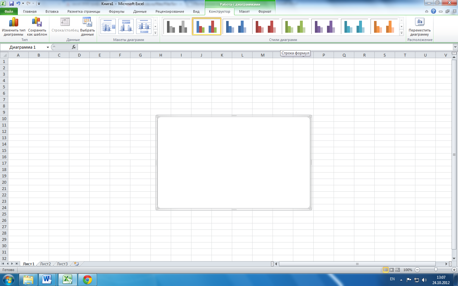Expand the chart layouts gallery
This screenshot has height=286, width=458.
point(155,33)
